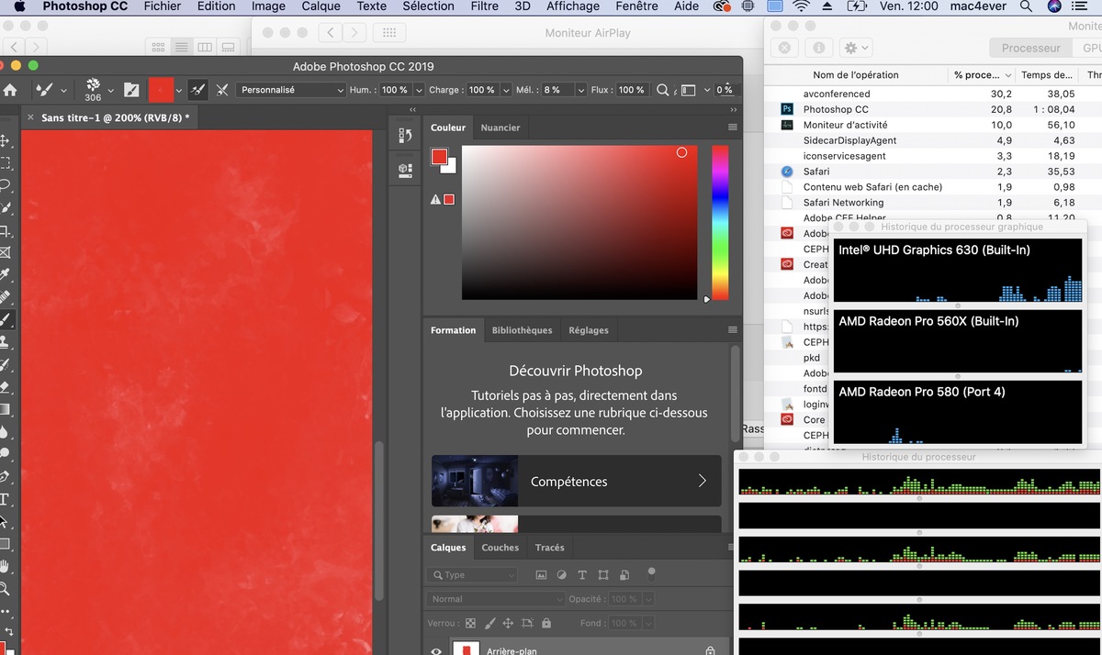Toggle the pixel layers filter icon
This screenshot has width=1102, height=655.
pos(541,575)
